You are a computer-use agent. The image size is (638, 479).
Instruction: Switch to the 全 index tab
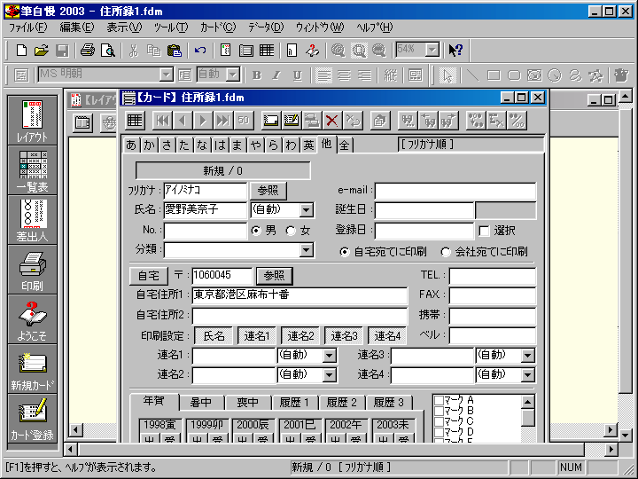pyautogui.click(x=345, y=145)
